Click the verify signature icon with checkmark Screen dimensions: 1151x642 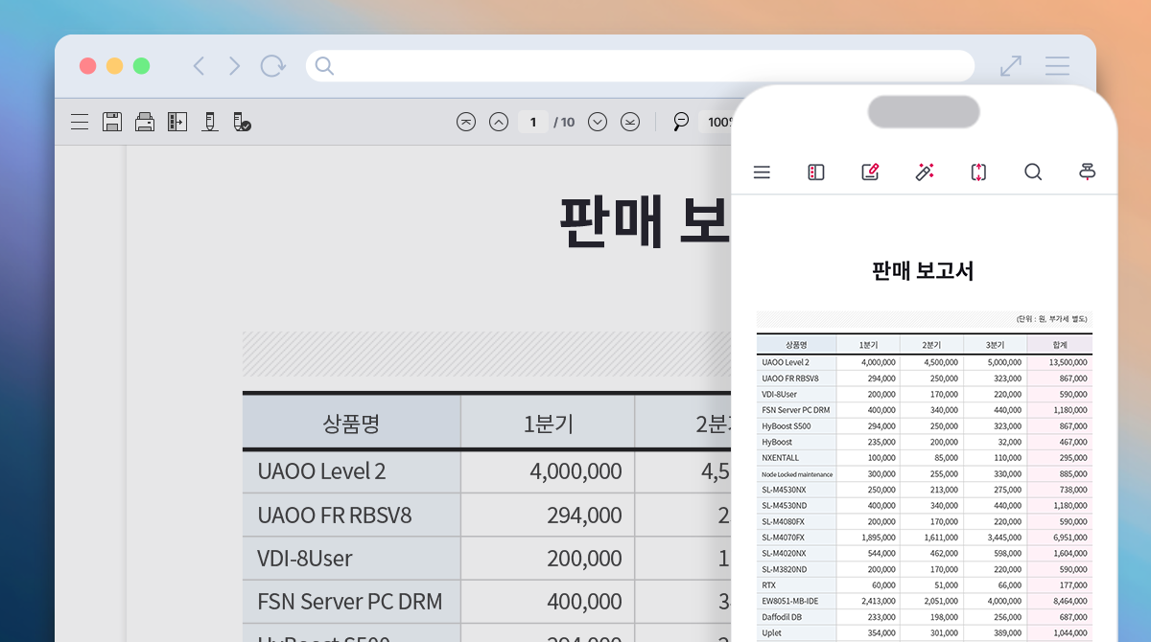[242, 122]
